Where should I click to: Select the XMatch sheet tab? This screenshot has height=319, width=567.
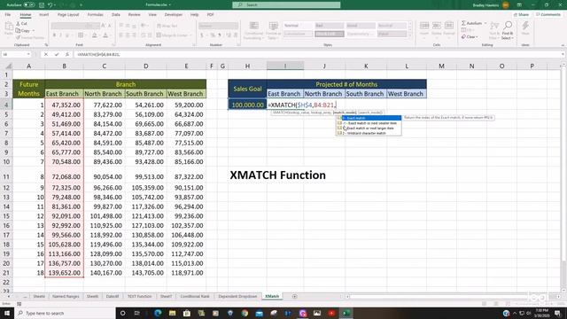coord(272,296)
